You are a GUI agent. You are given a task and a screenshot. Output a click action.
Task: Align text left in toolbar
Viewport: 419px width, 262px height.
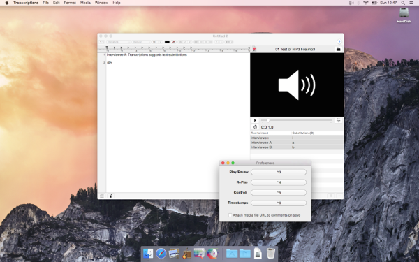pyautogui.click(x=196, y=42)
